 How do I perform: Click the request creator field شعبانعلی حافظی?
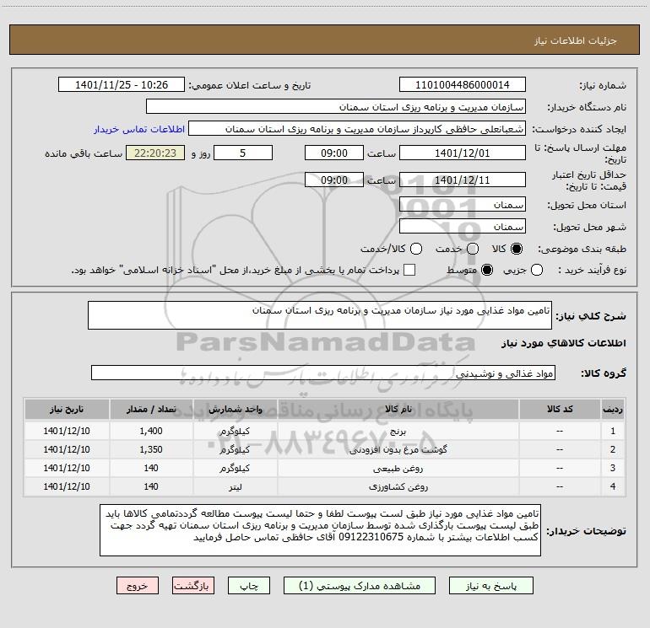point(357,128)
